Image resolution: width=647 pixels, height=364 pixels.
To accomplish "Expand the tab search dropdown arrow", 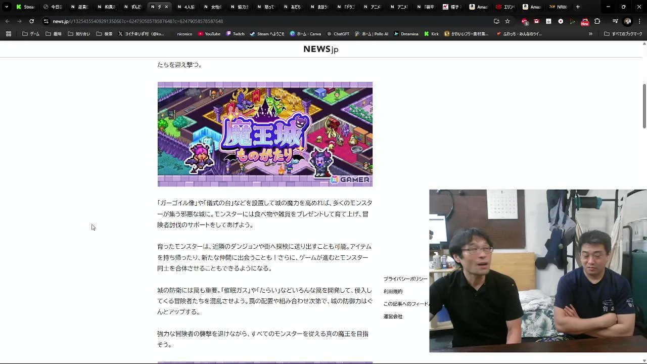I will [7, 7].
